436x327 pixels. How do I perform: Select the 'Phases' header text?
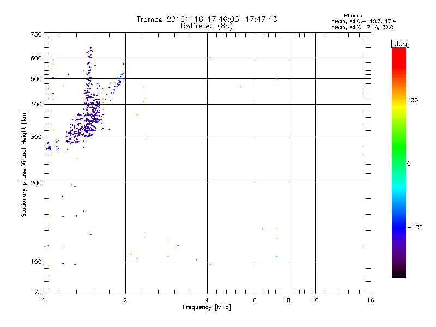pos(353,16)
